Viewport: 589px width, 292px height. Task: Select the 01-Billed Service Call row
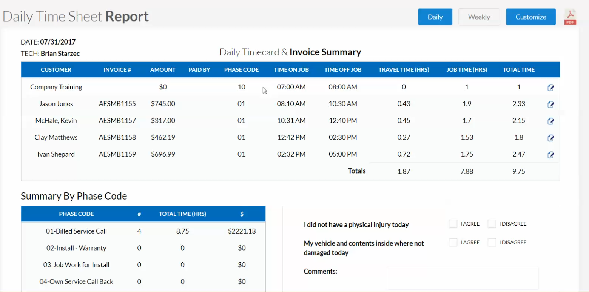pyautogui.click(x=77, y=231)
